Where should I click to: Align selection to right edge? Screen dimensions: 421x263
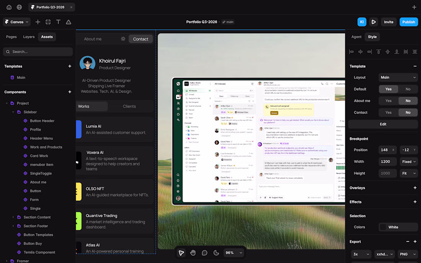[x=369, y=52]
